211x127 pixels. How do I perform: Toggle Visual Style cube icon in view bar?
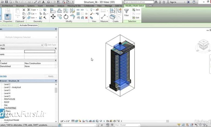(x=77, y=121)
